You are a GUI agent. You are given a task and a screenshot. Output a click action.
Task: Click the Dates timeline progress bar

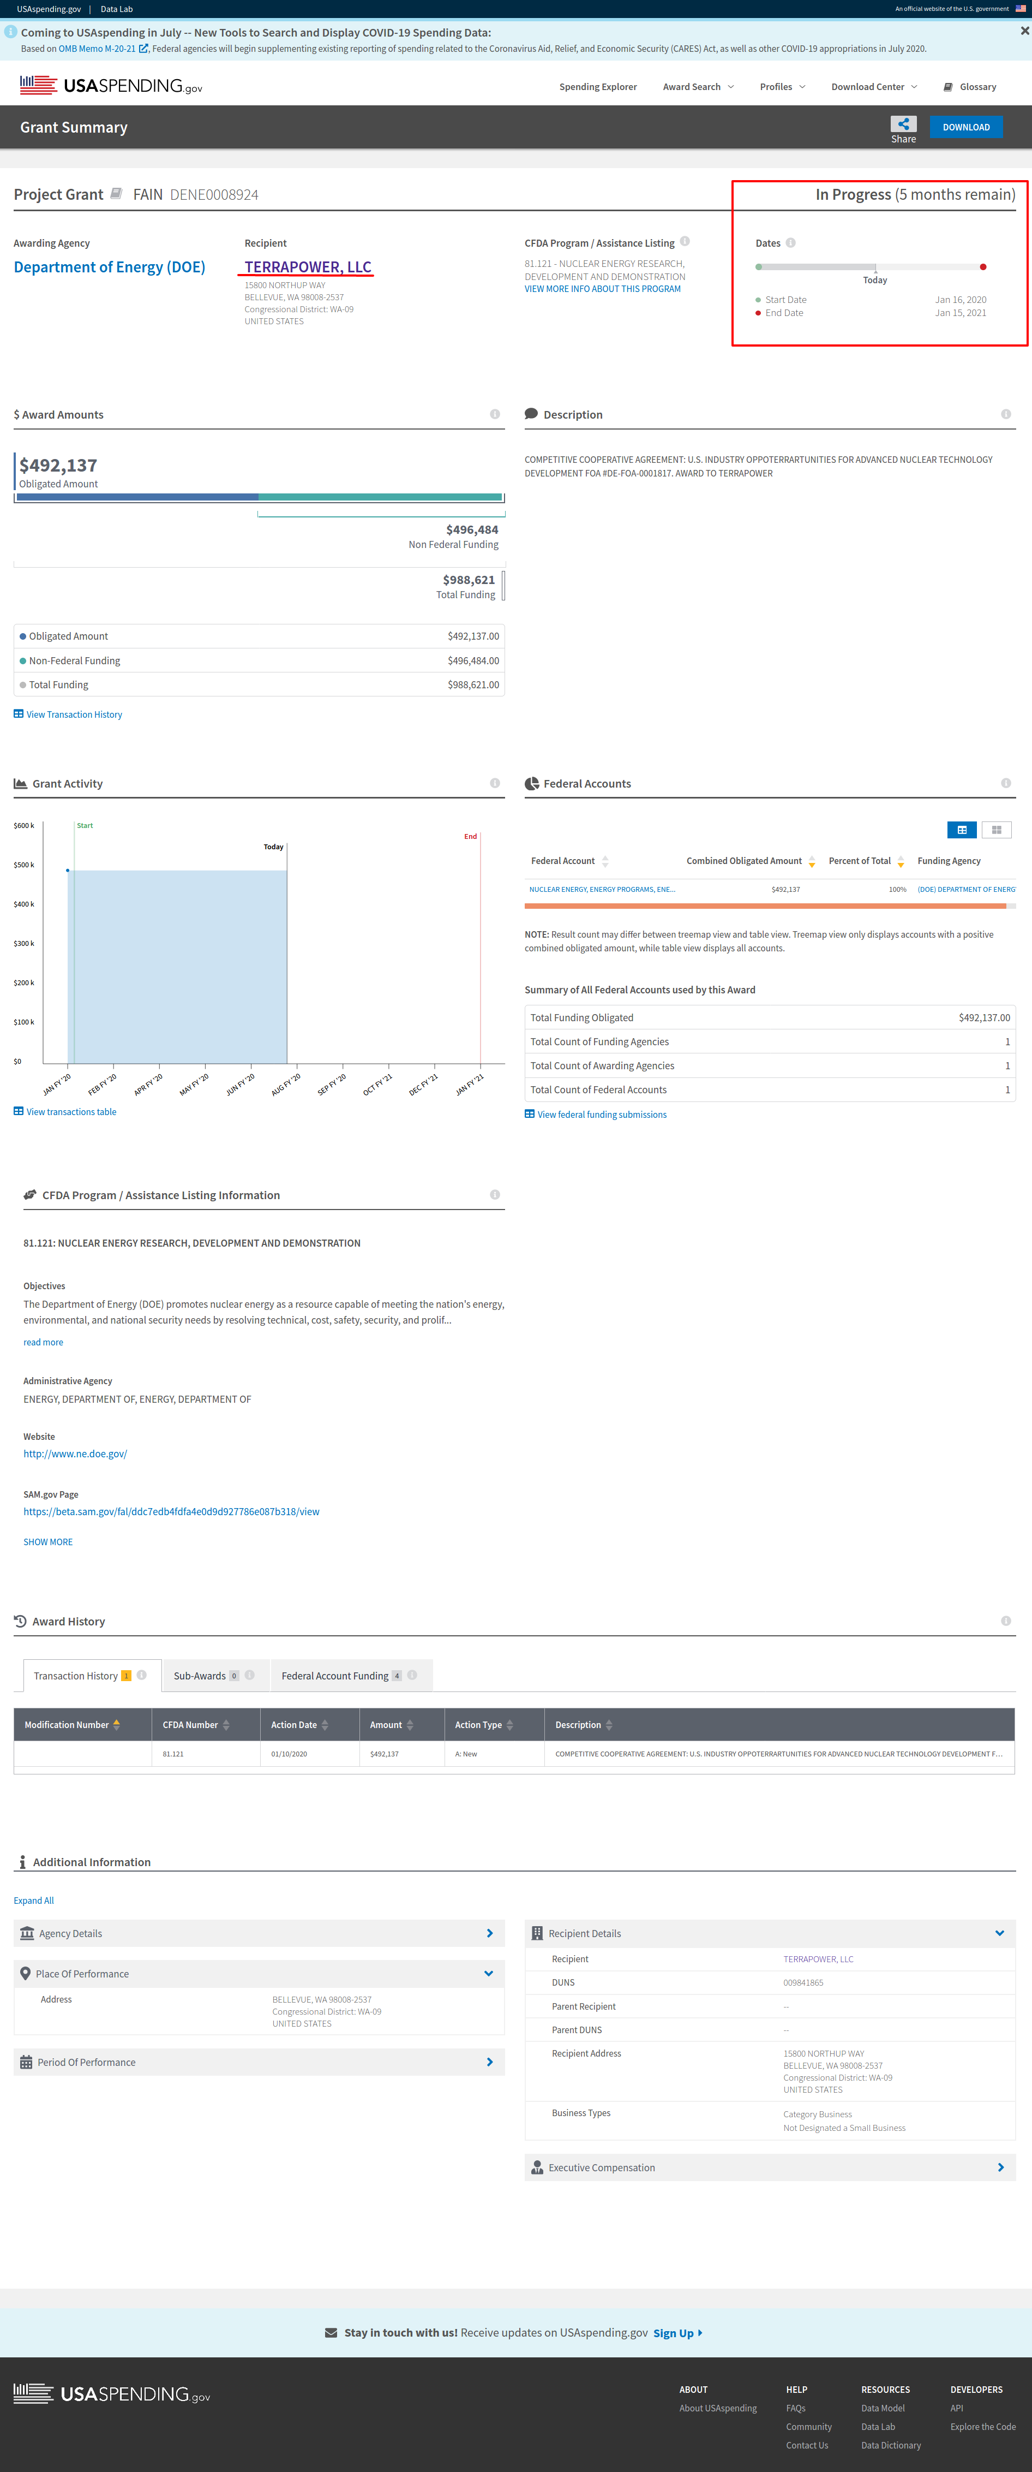click(x=871, y=267)
